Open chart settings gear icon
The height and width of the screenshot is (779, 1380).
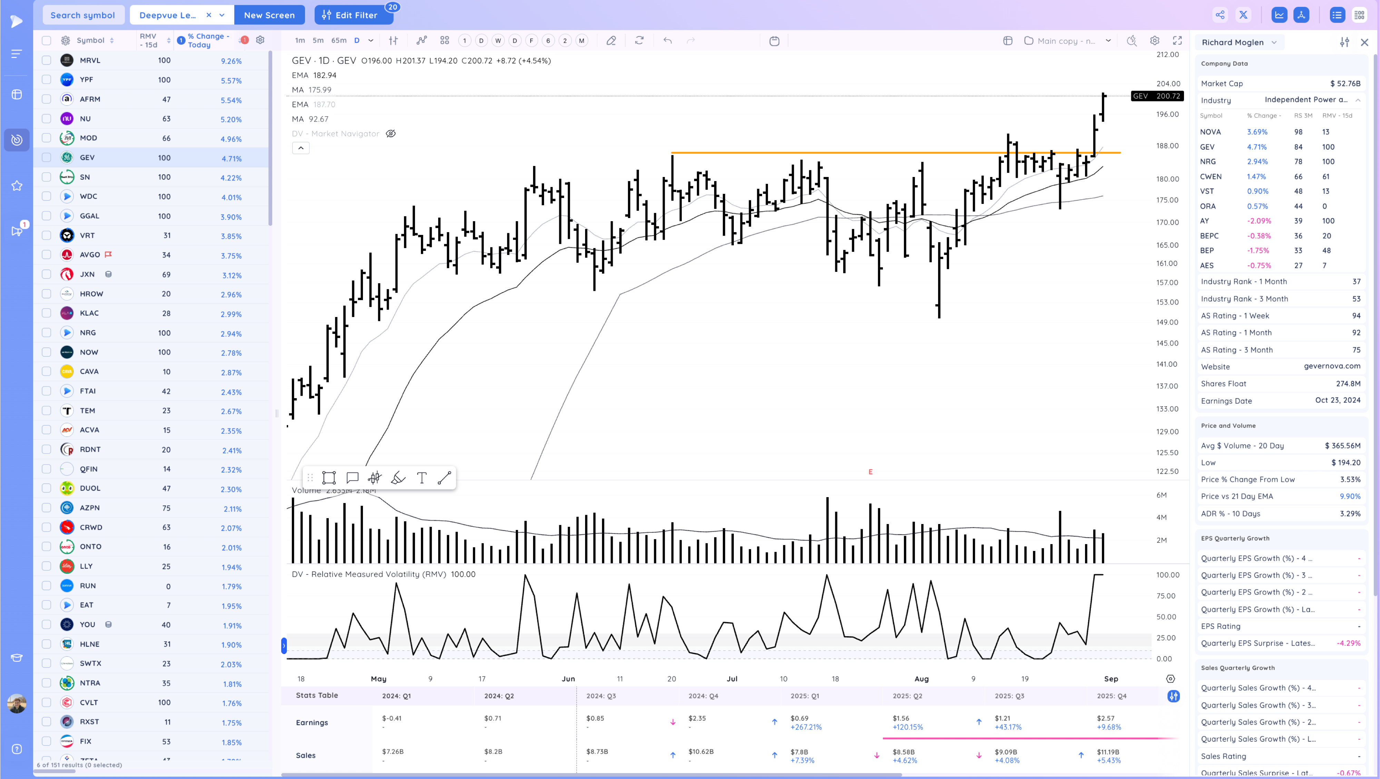(x=1154, y=41)
